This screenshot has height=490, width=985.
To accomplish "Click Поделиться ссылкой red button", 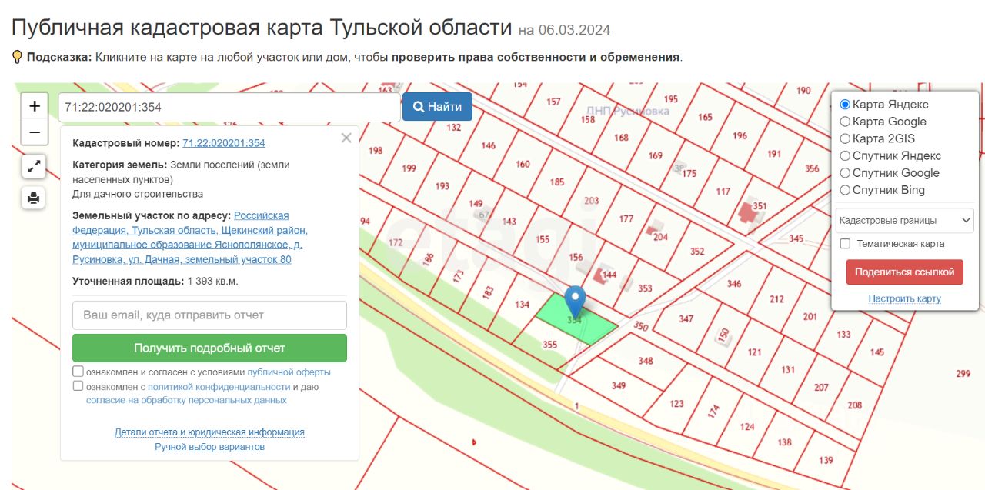I will [904, 272].
